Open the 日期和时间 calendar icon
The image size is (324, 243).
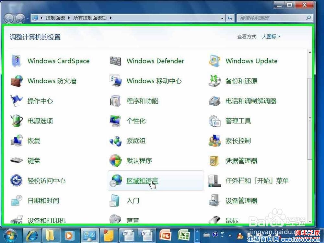[17, 201]
